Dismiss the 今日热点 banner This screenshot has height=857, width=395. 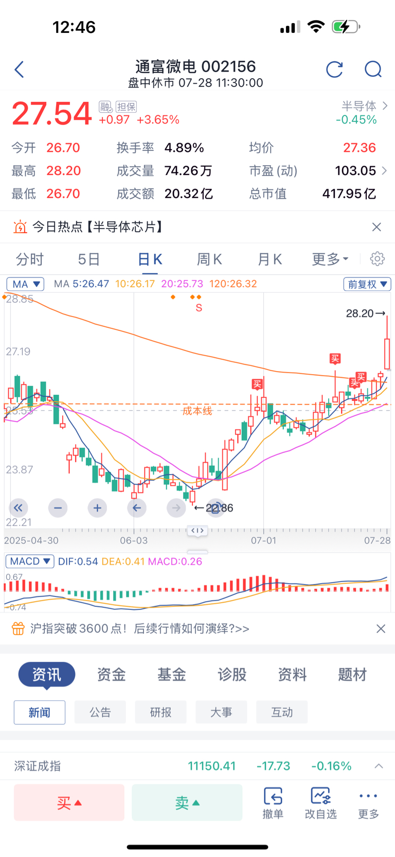[x=376, y=227]
